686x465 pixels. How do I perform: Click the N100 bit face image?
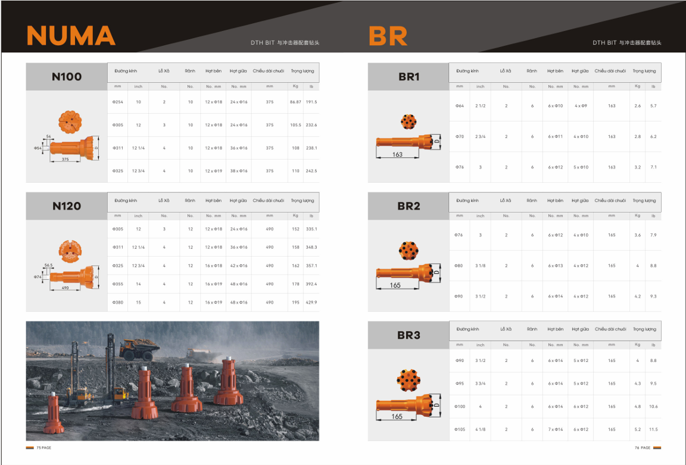click(x=70, y=121)
